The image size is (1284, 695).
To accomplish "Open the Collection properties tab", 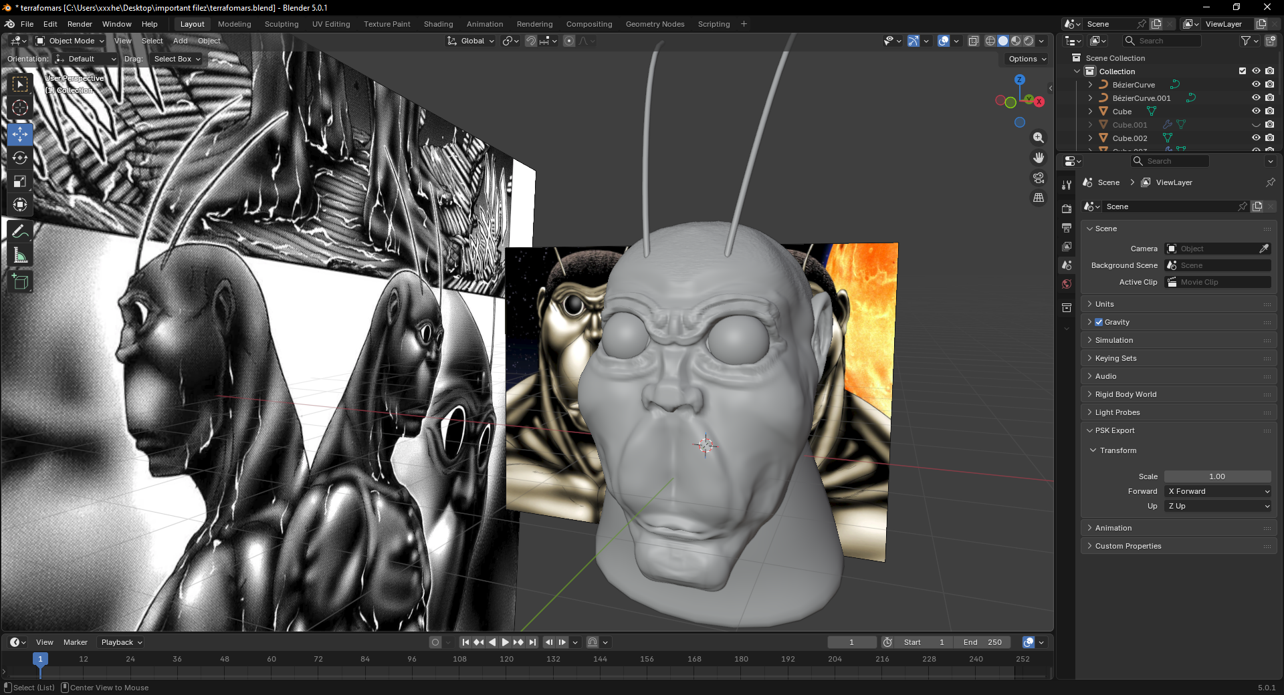I will pyautogui.click(x=1067, y=308).
